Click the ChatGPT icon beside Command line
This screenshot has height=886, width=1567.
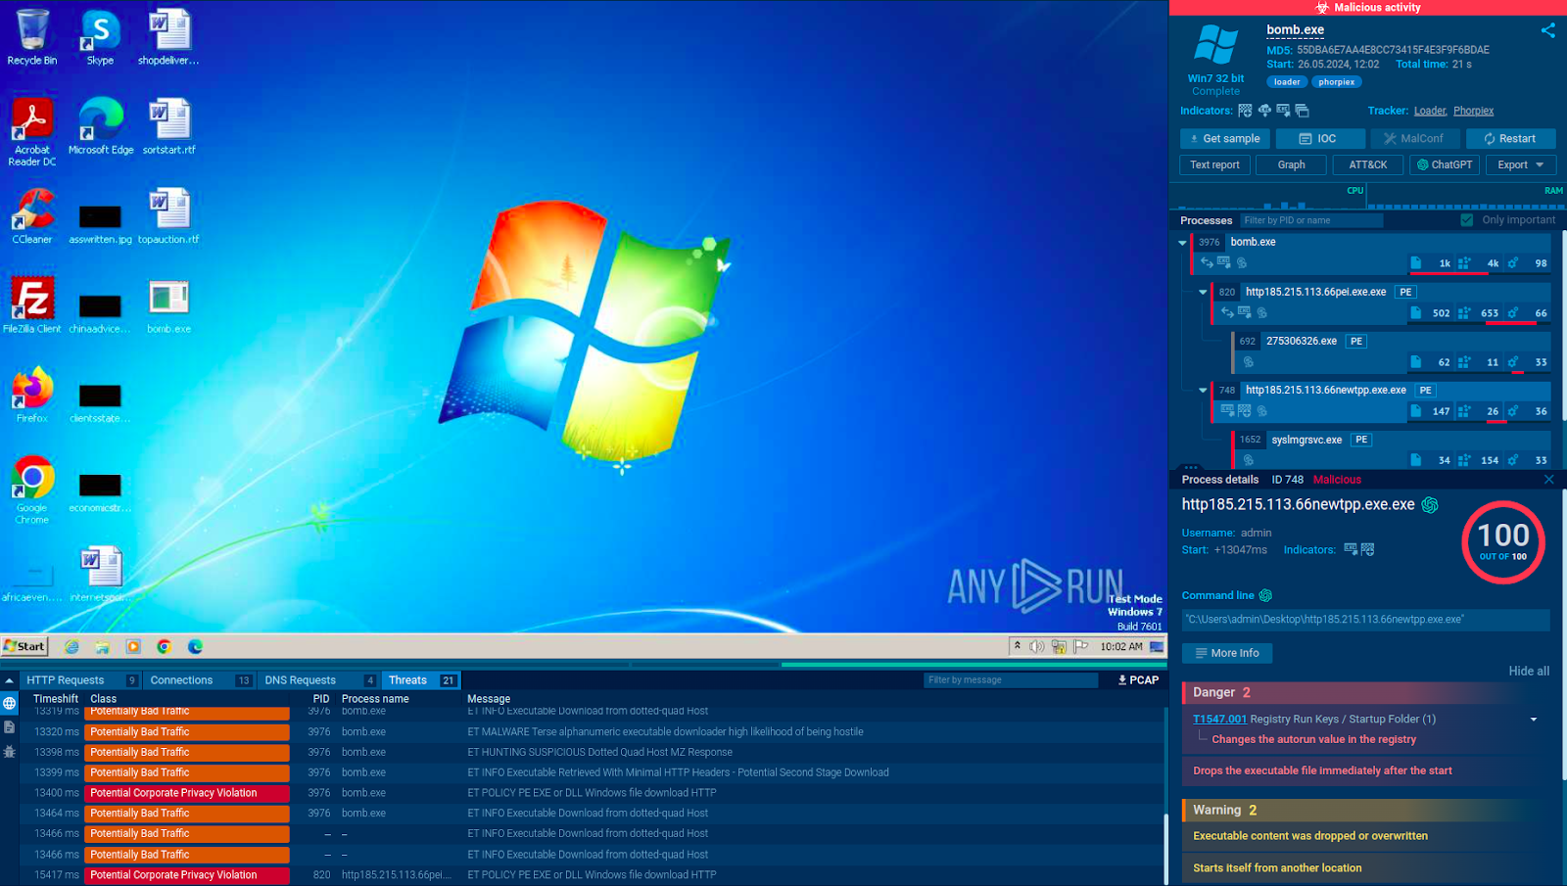[x=1265, y=595]
